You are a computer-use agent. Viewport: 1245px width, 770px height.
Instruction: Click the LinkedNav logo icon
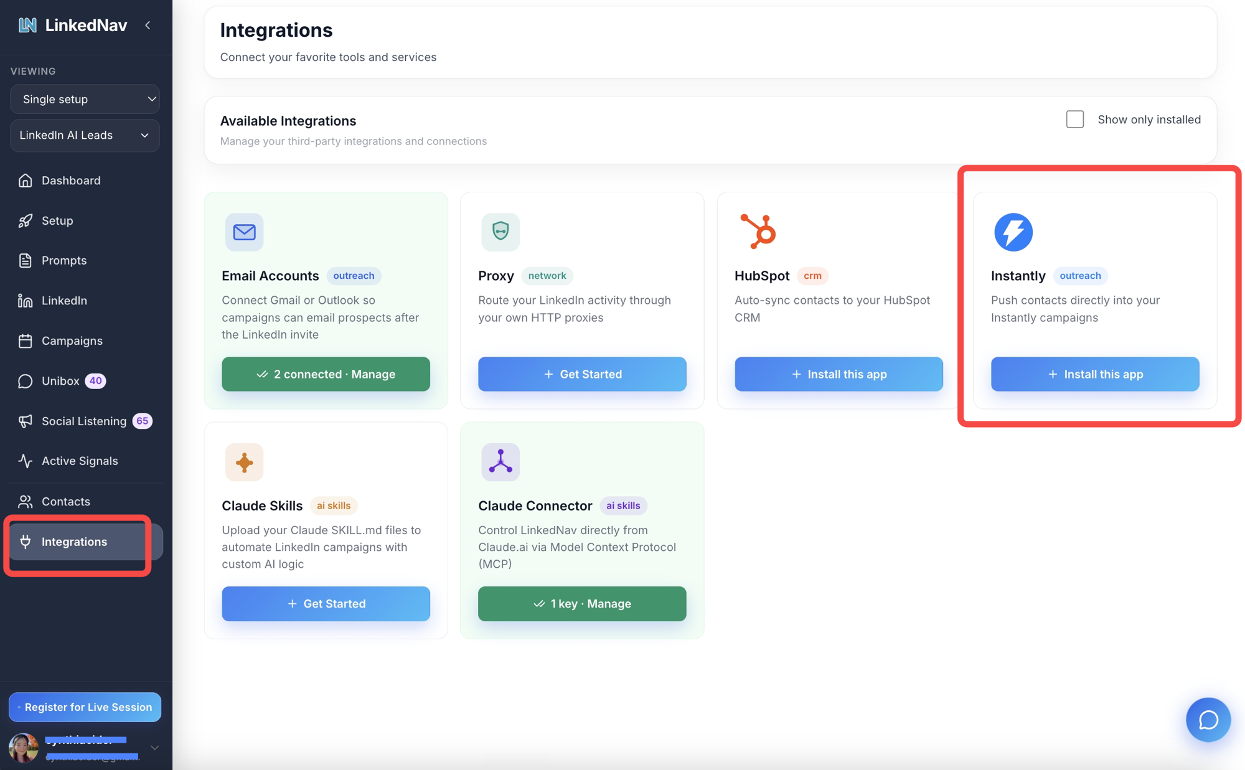click(27, 25)
